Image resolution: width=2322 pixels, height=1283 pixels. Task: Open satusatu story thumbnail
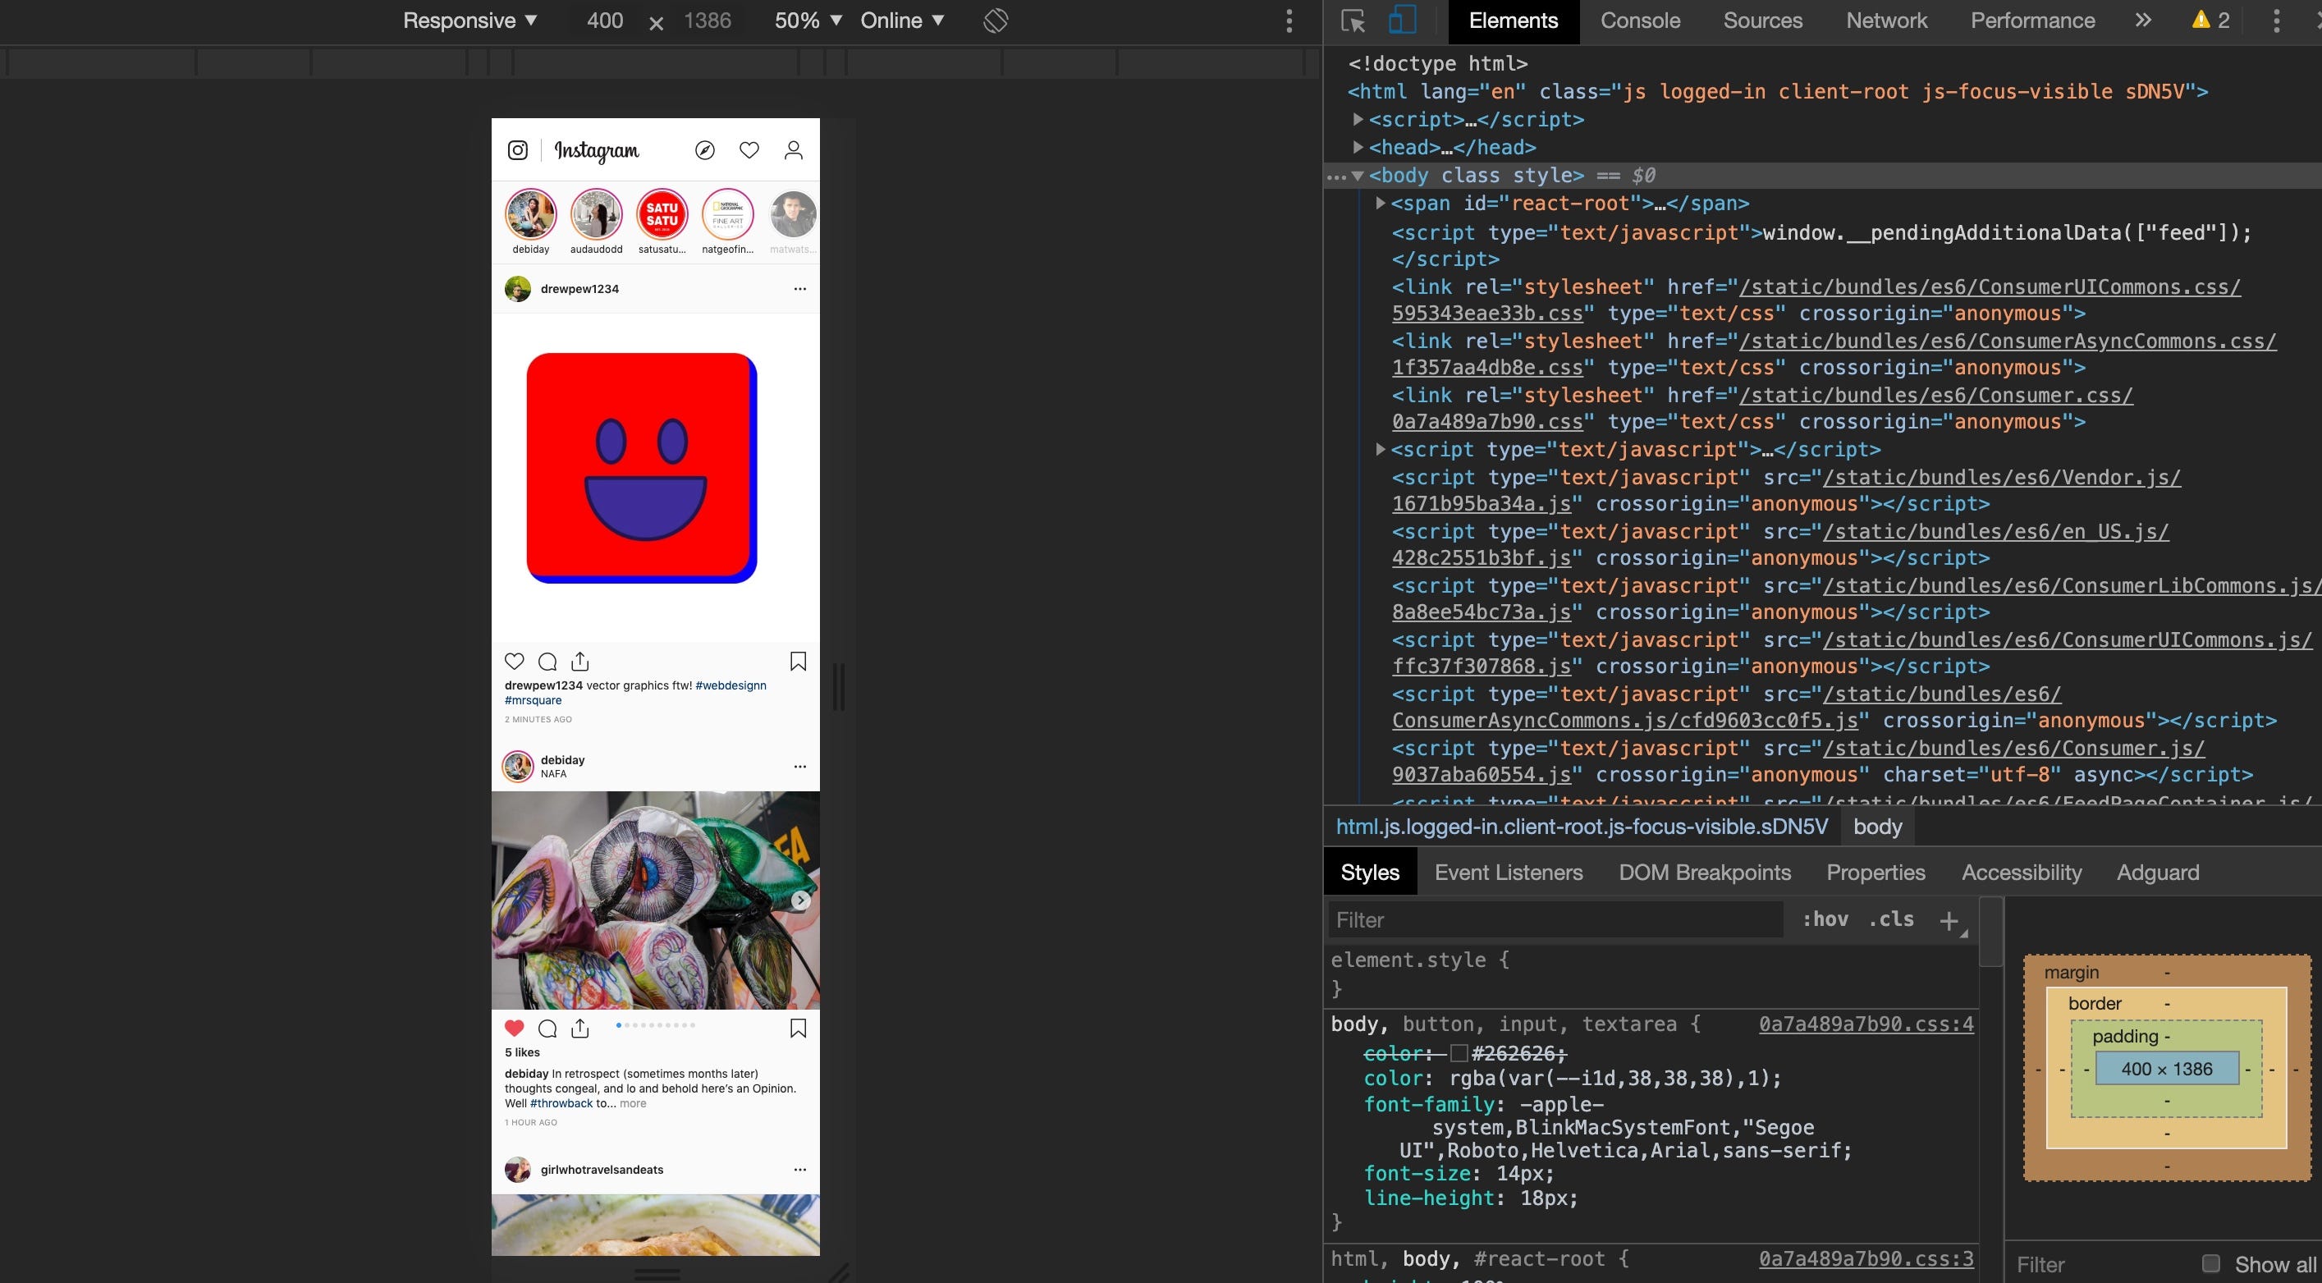tap(662, 214)
